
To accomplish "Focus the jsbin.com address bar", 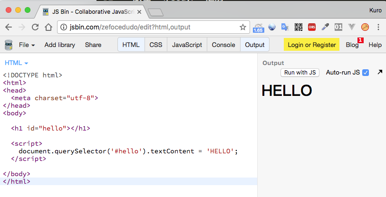I will [x=153, y=27].
